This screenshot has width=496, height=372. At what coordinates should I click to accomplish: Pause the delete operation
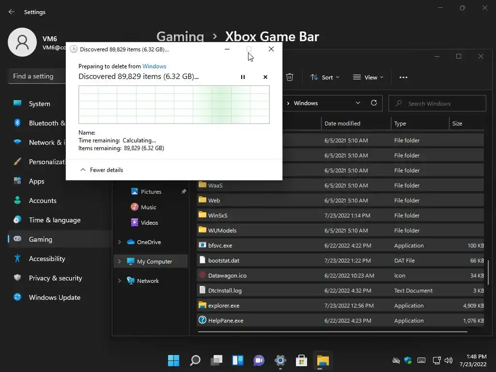(243, 77)
